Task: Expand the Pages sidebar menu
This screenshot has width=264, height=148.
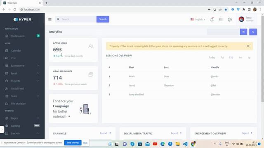Action: point(22,118)
